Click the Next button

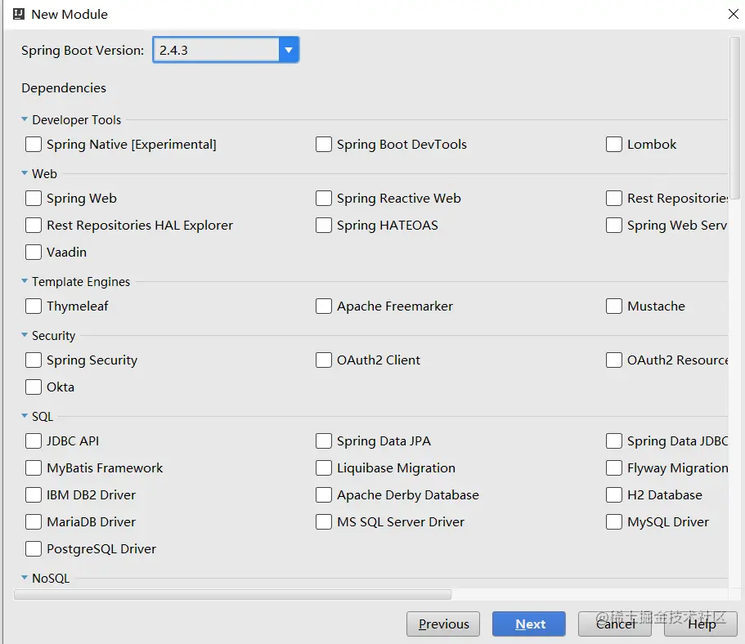click(x=529, y=624)
